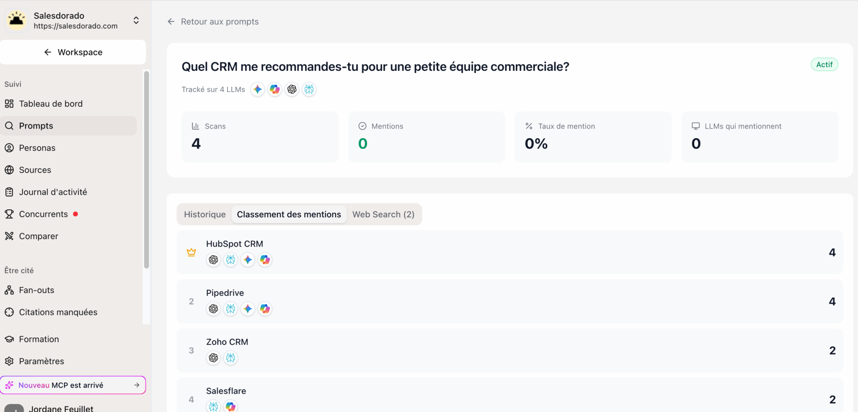
Task: Click the crown icon beside HubSpot CRM
Action: pyautogui.click(x=191, y=252)
